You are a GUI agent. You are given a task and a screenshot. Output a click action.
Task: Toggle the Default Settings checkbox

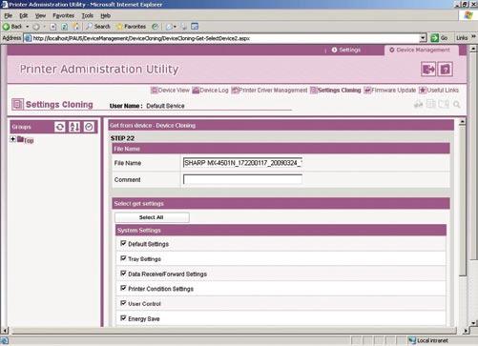click(123, 243)
